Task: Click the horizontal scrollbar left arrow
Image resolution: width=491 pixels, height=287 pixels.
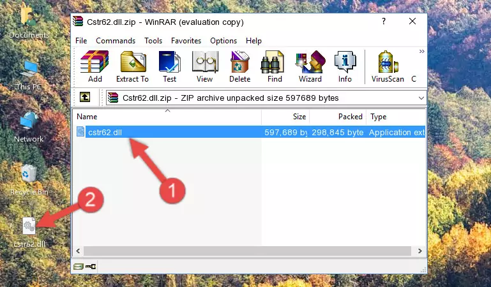Action: (x=78, y=251)
